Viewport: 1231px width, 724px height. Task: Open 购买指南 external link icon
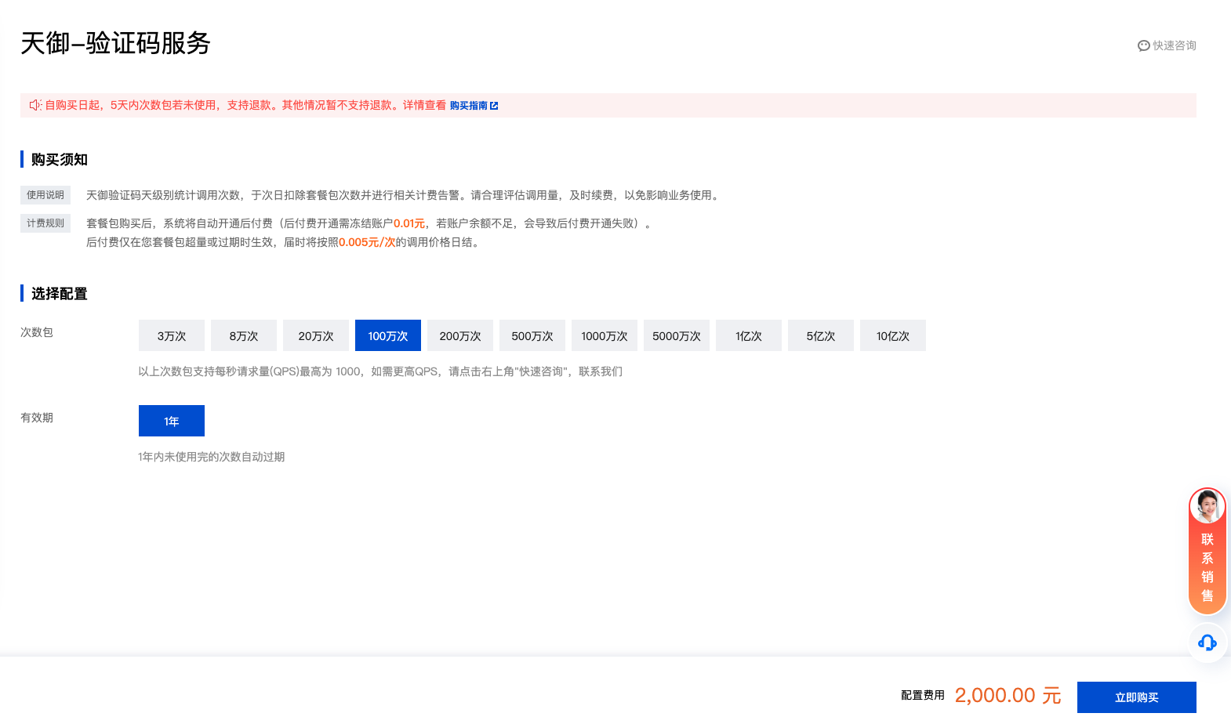494,106
